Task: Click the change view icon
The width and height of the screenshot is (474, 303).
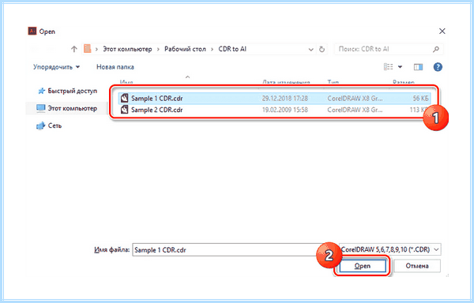Action: [x=388, y=67]
